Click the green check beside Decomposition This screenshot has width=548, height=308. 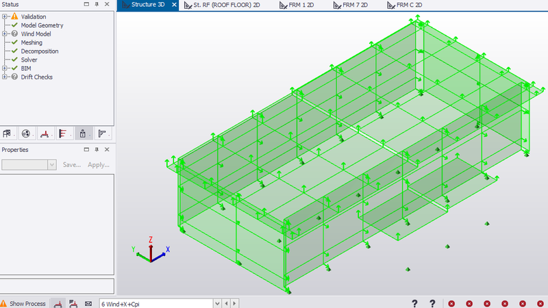tap(14, 51)
